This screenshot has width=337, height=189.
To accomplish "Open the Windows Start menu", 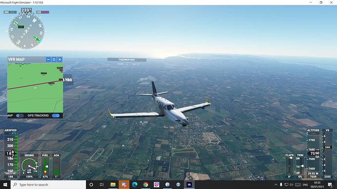I will (x=5, y=185).
